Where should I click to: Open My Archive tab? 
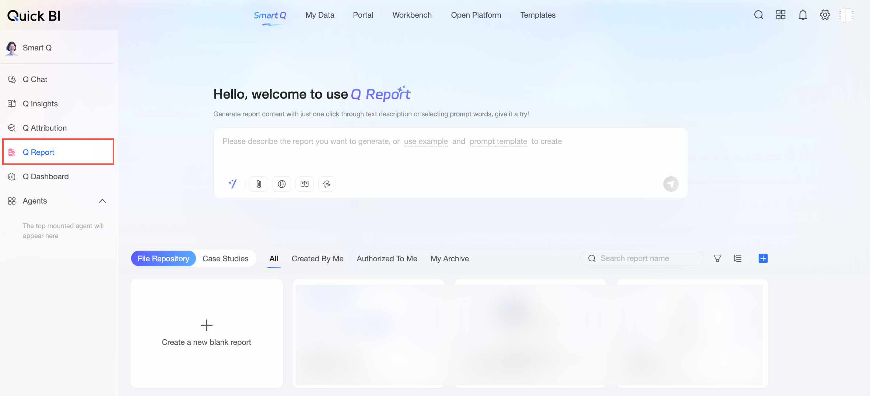[x=450, y=258]
